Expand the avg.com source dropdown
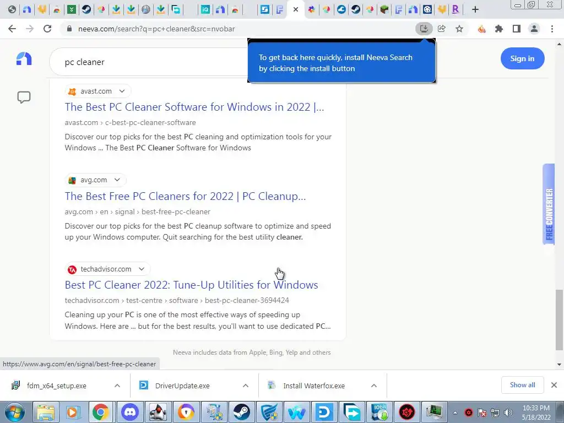Screen dimensions: 564x423 point(117,180)
